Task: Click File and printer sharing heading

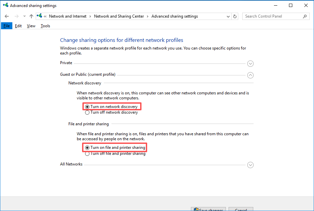Action: [x=88, y=124]
